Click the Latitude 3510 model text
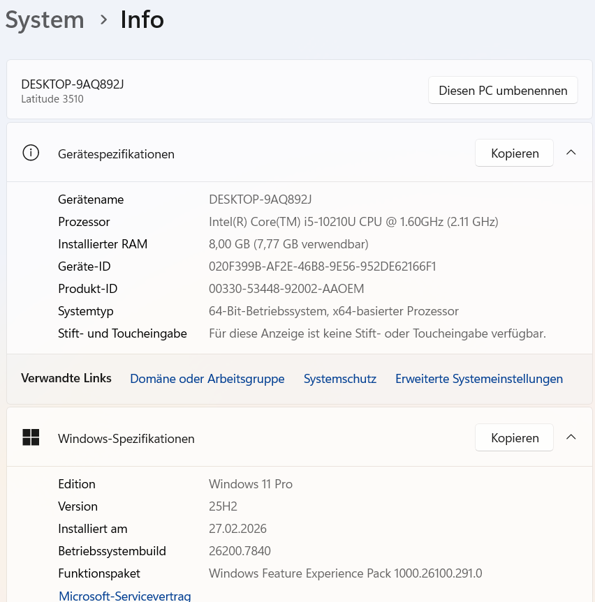 [x=52, y=99]
